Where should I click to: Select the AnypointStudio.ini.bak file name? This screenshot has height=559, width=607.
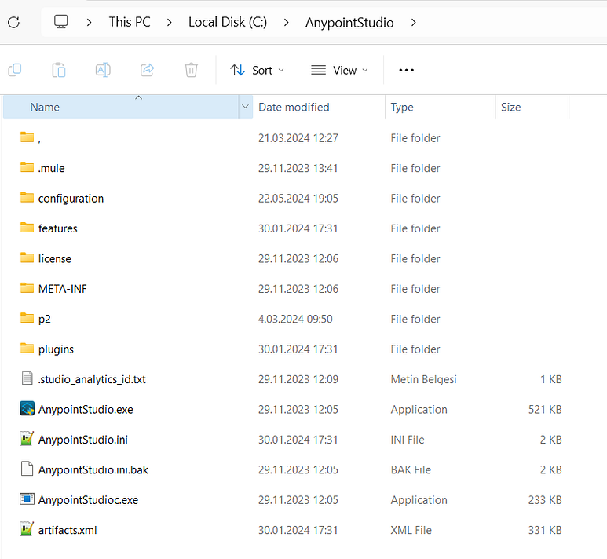tap(93, 470)
